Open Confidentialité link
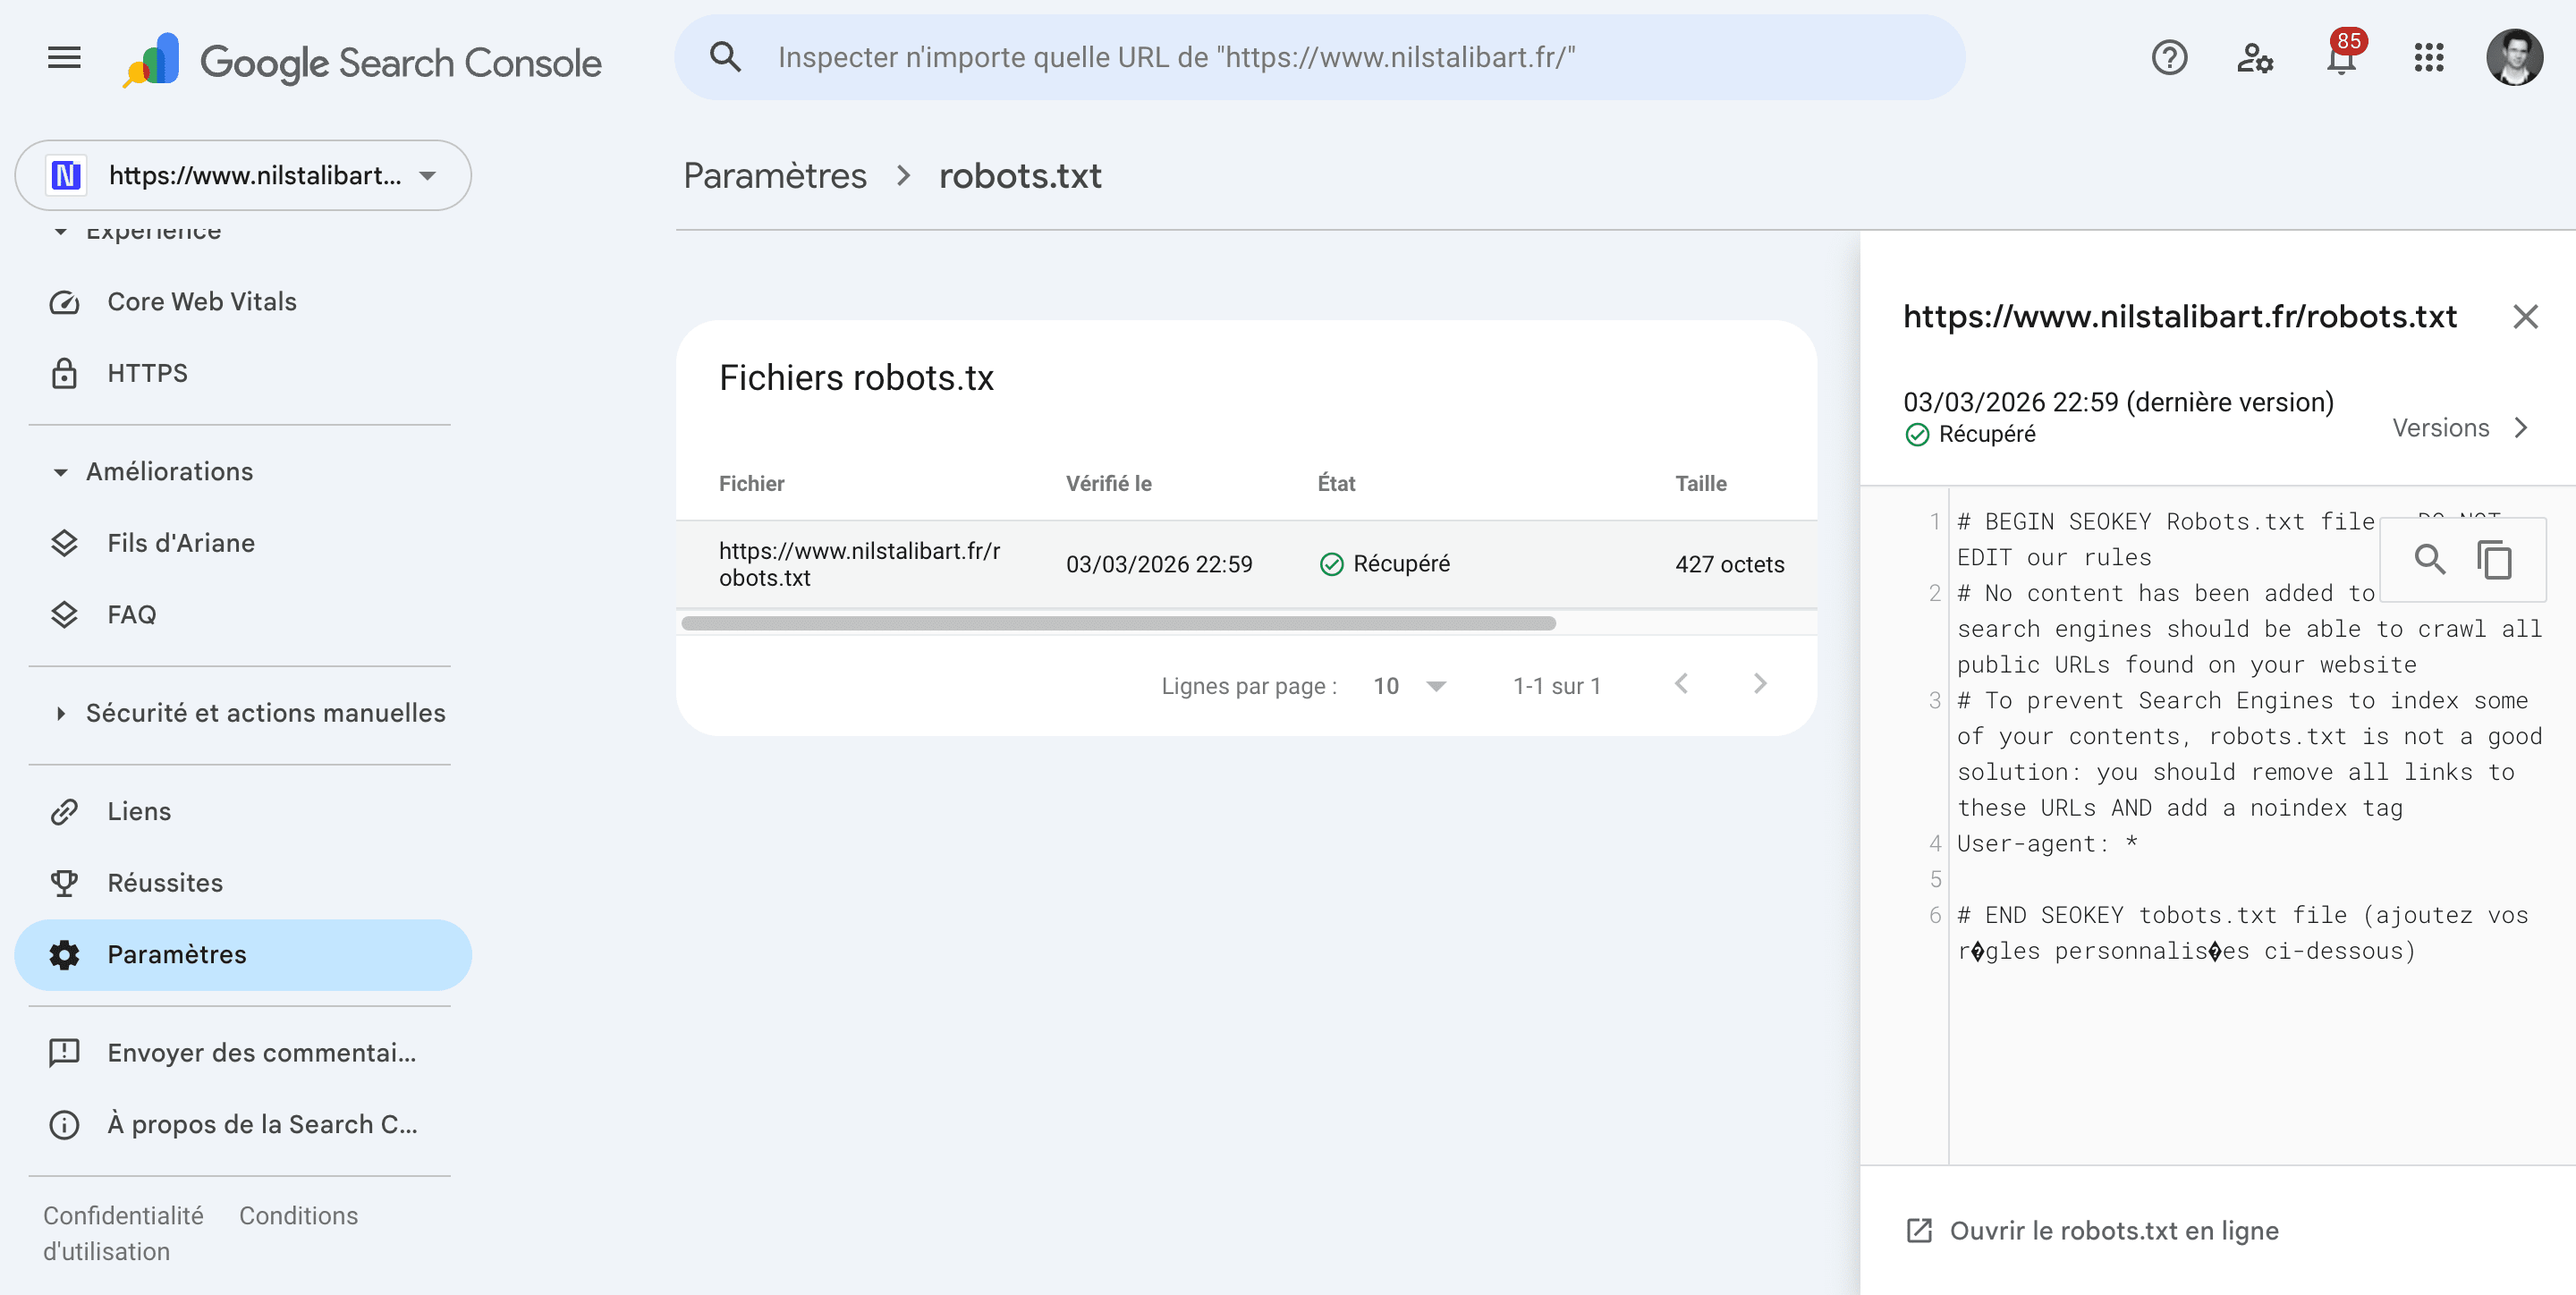The width and height of the screenshot is (2576, 1295). click(123, 1215)
